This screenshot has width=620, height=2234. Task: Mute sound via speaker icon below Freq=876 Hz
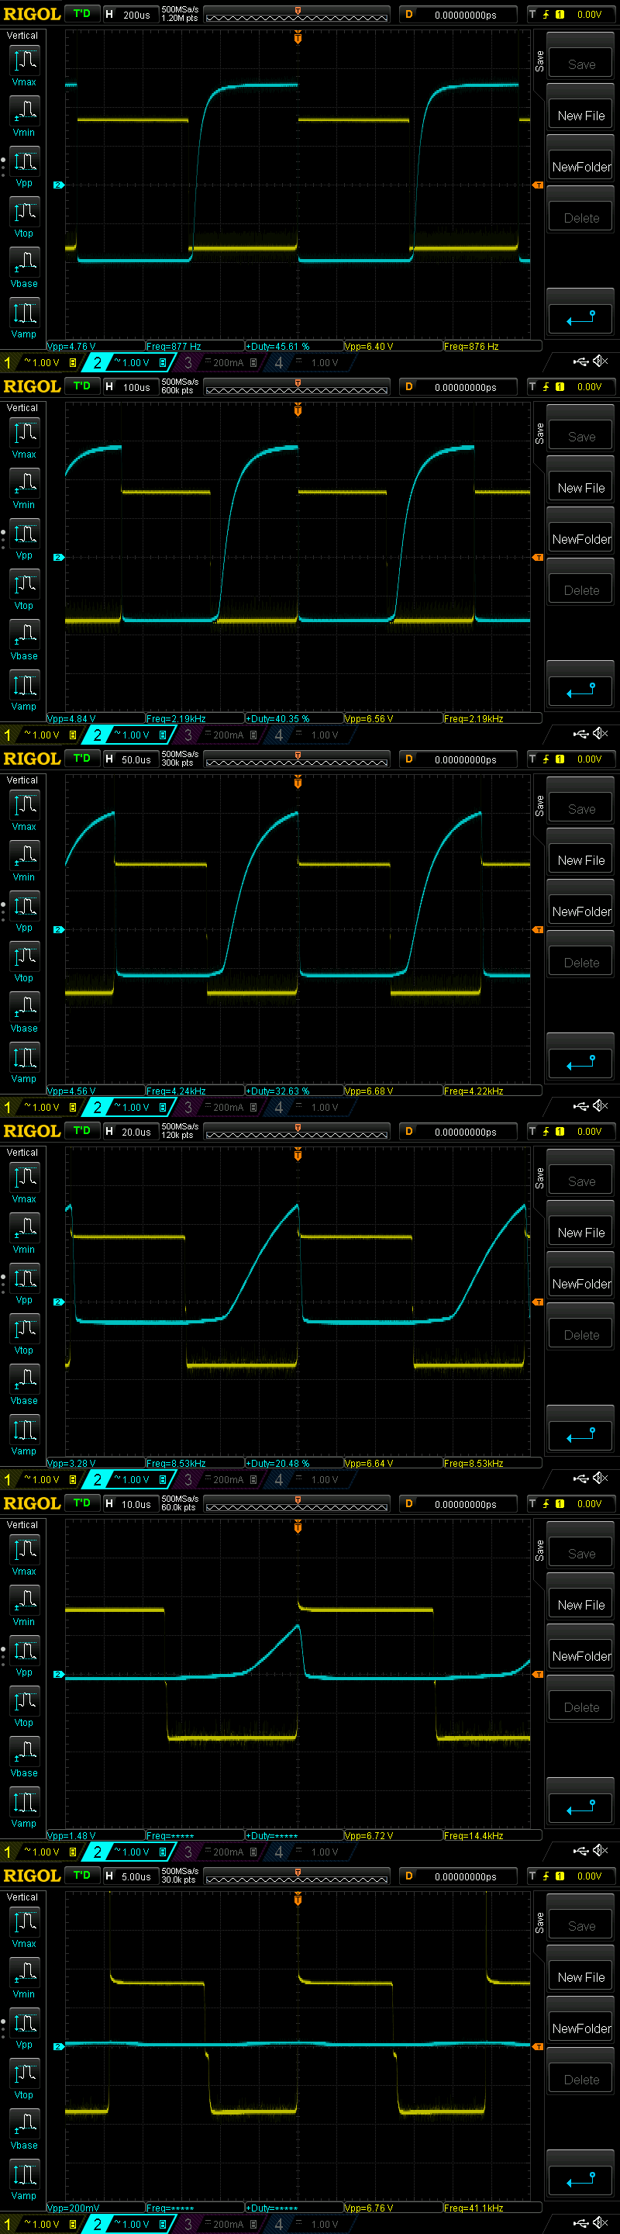coord(600,361)
